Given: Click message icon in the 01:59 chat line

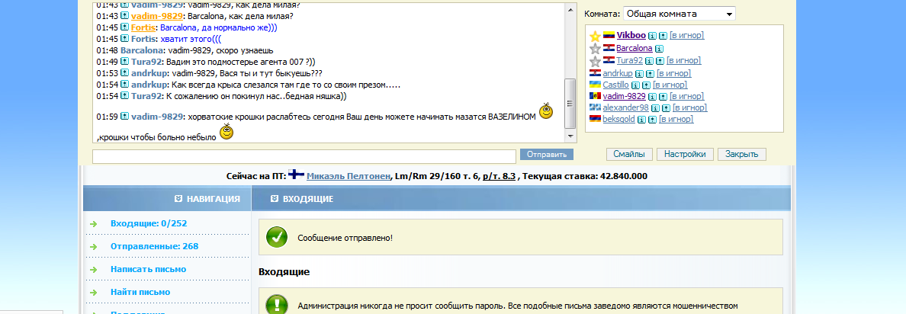Looking at the screenshot, I should [124, 117].
